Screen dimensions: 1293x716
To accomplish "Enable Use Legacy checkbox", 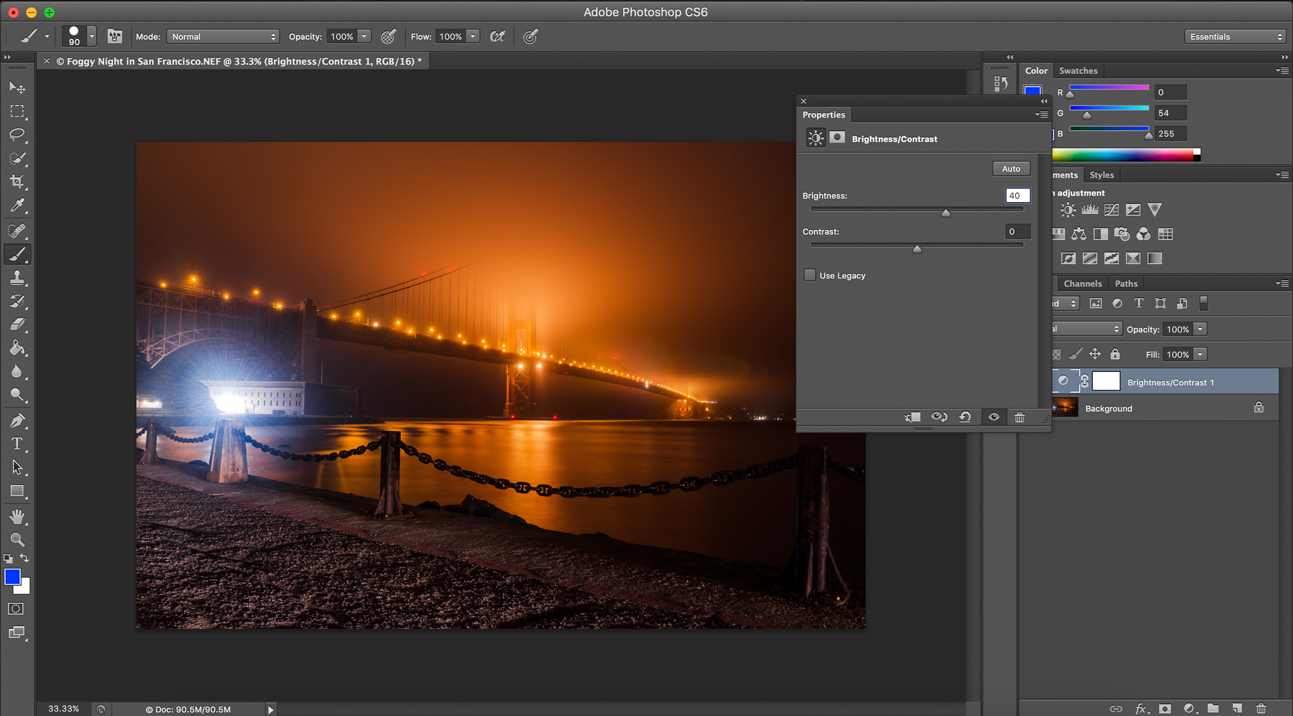I will (809, 274).
